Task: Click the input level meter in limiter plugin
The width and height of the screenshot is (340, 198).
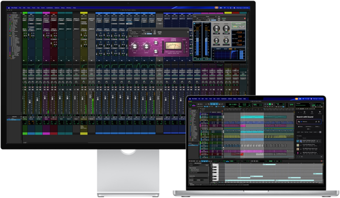Action: 197,41
